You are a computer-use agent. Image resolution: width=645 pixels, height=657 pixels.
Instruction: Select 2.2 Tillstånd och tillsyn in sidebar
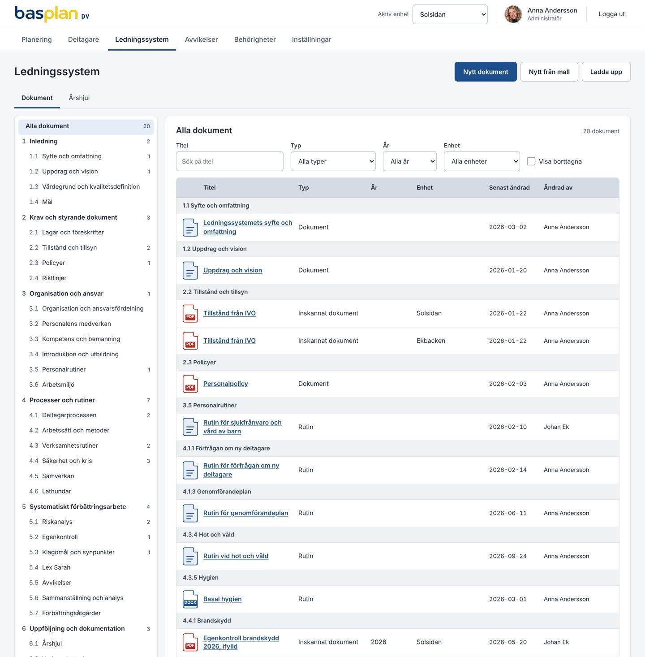point(86,247)
